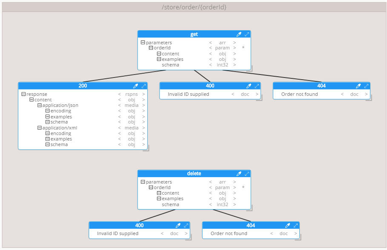Toggle examples expander under application/json
Screen dimensions: 387x250
[x=48, y=117]
